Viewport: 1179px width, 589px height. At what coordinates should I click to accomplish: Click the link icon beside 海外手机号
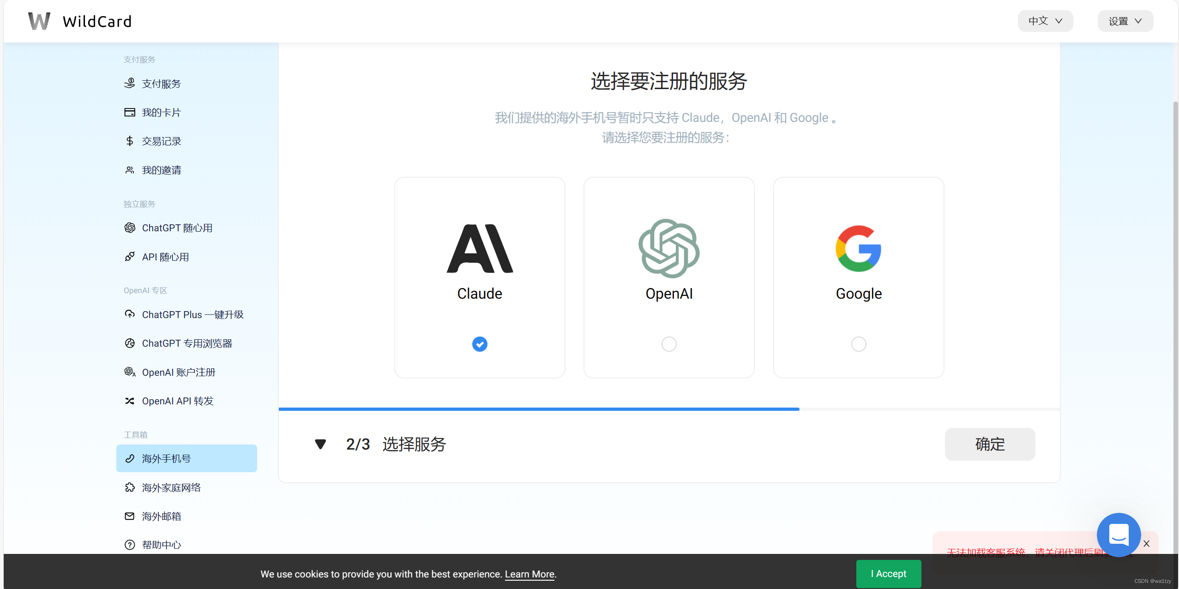tap(130, 459)
